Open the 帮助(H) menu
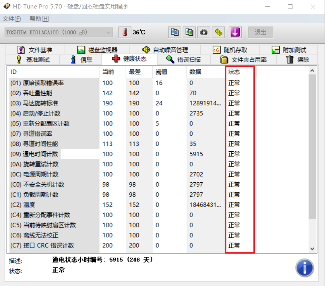 coord(40,19)
